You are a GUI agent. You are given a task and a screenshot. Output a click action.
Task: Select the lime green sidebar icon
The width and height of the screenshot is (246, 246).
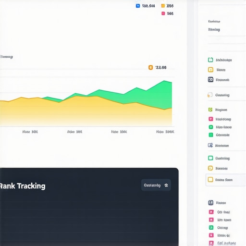click(210, 110)
